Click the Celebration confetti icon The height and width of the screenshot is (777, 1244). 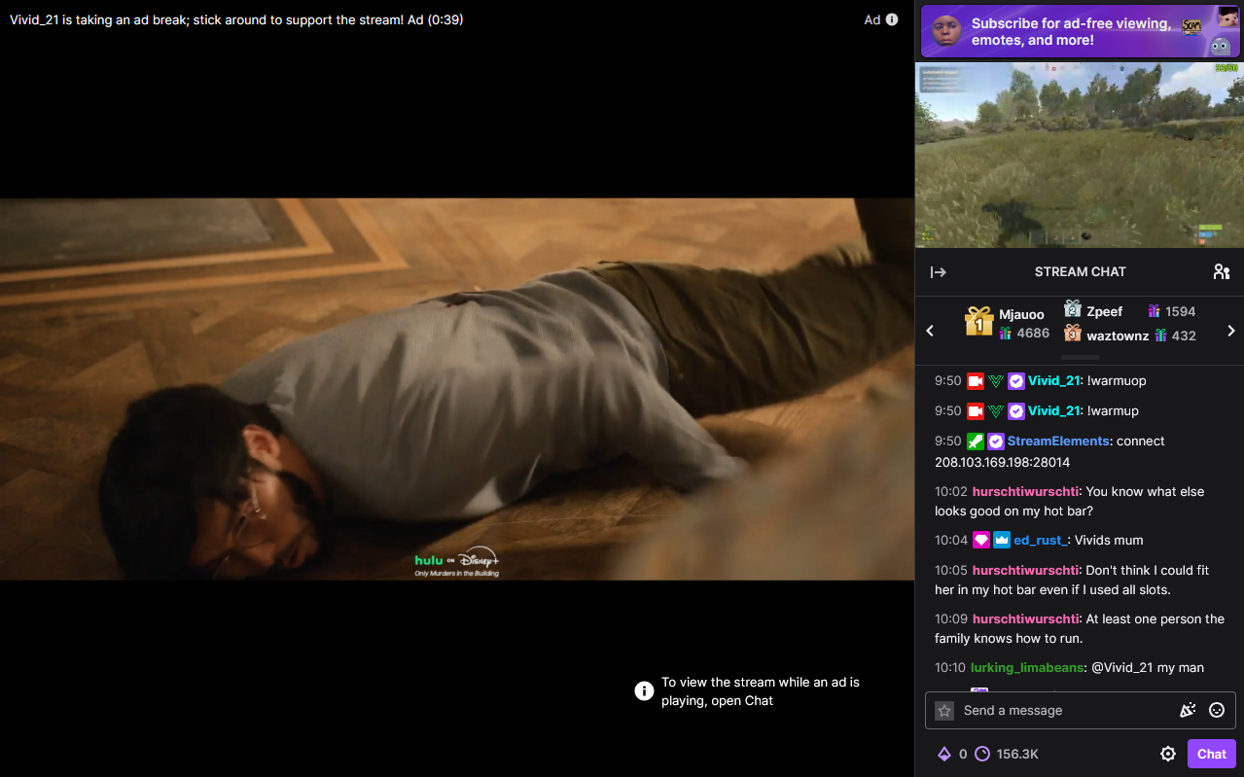pyautogui.click(x=1187, y=710)
